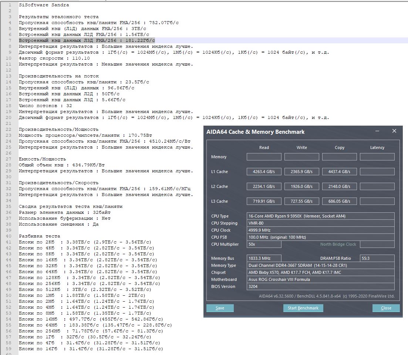Select L1 Cache write value 2365.9 GB/s
Image resolution: width=408 pixels, height=355 pixels.
(301, 172)
